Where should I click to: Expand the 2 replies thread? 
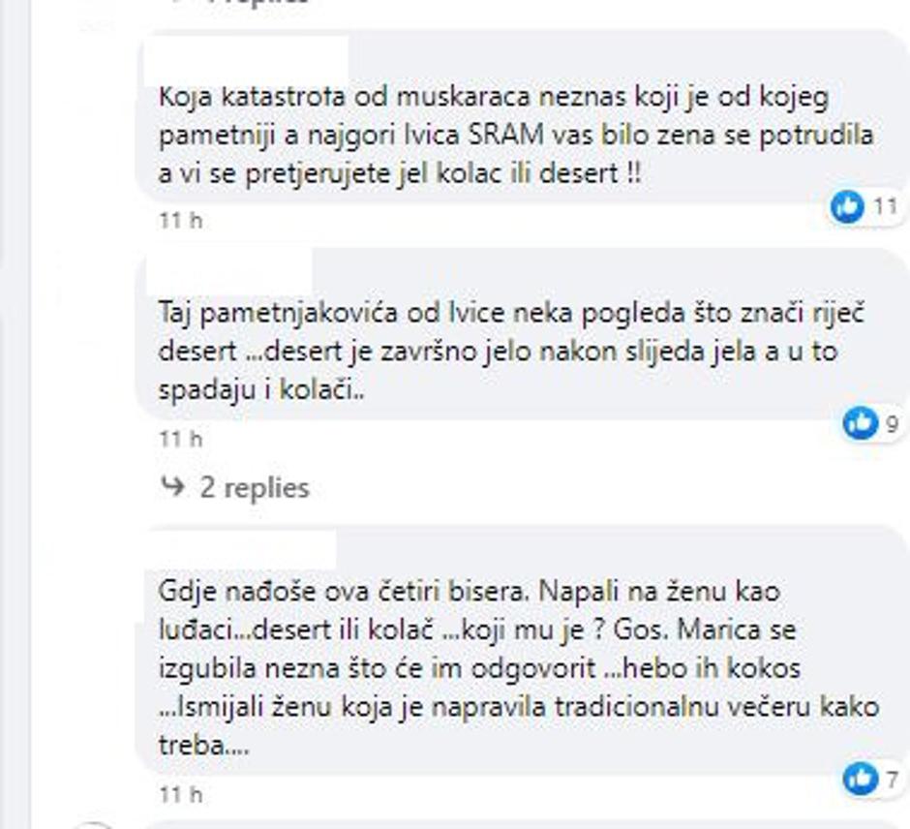254,486
